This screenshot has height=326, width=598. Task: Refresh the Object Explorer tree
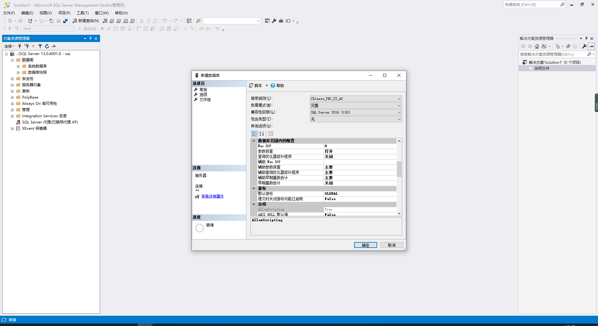(x=47, y=46)
